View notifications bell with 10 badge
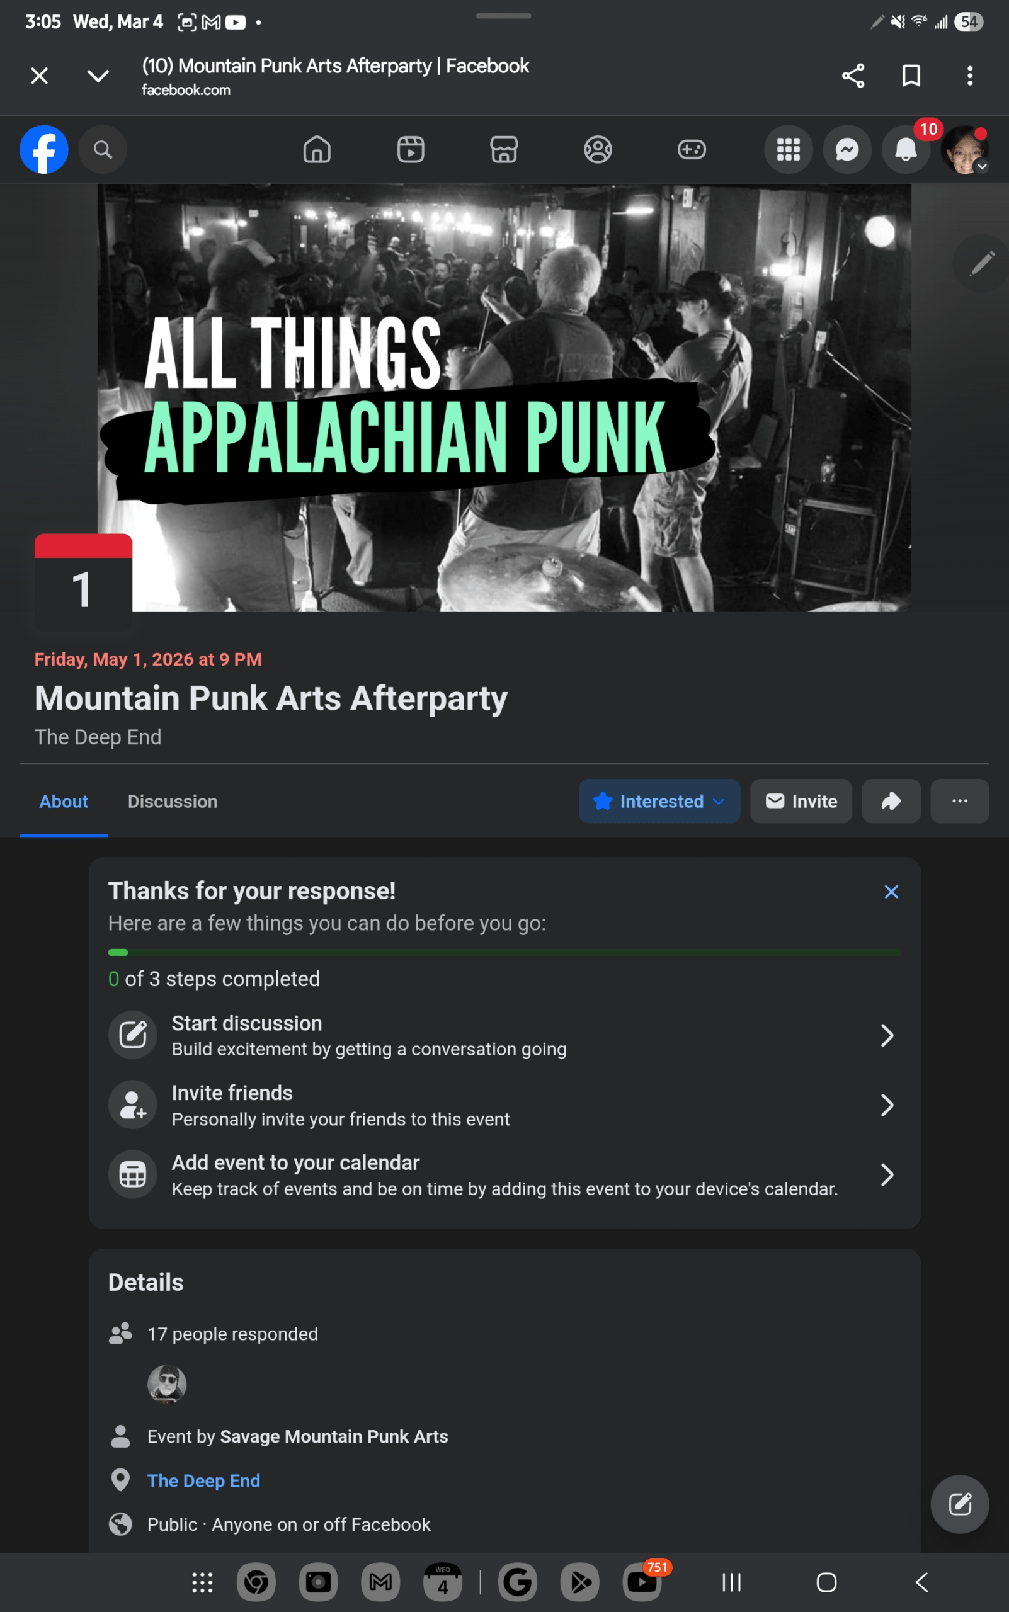Viewport: 1009px width, 1612px height. tap(906, 149)
